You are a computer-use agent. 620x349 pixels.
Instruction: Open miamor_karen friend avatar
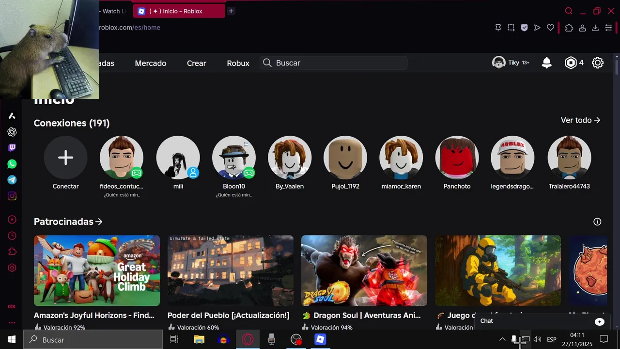coord(401,158)
